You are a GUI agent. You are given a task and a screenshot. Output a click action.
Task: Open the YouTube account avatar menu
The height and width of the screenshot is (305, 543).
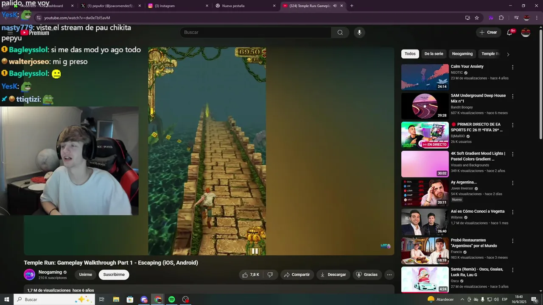pos(526,32)
